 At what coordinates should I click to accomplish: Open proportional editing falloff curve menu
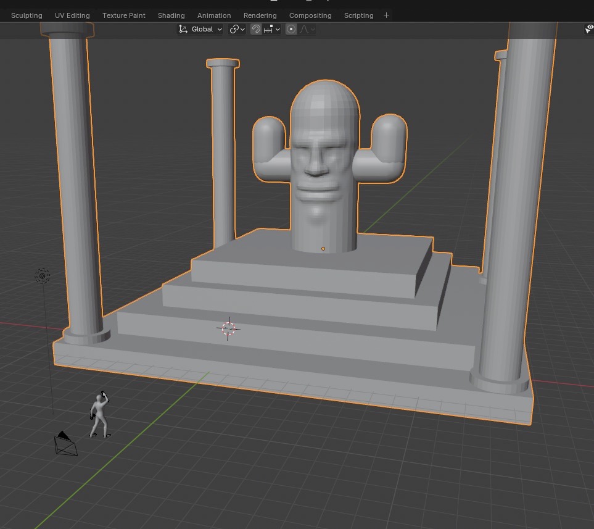click(x=307, y=29)
